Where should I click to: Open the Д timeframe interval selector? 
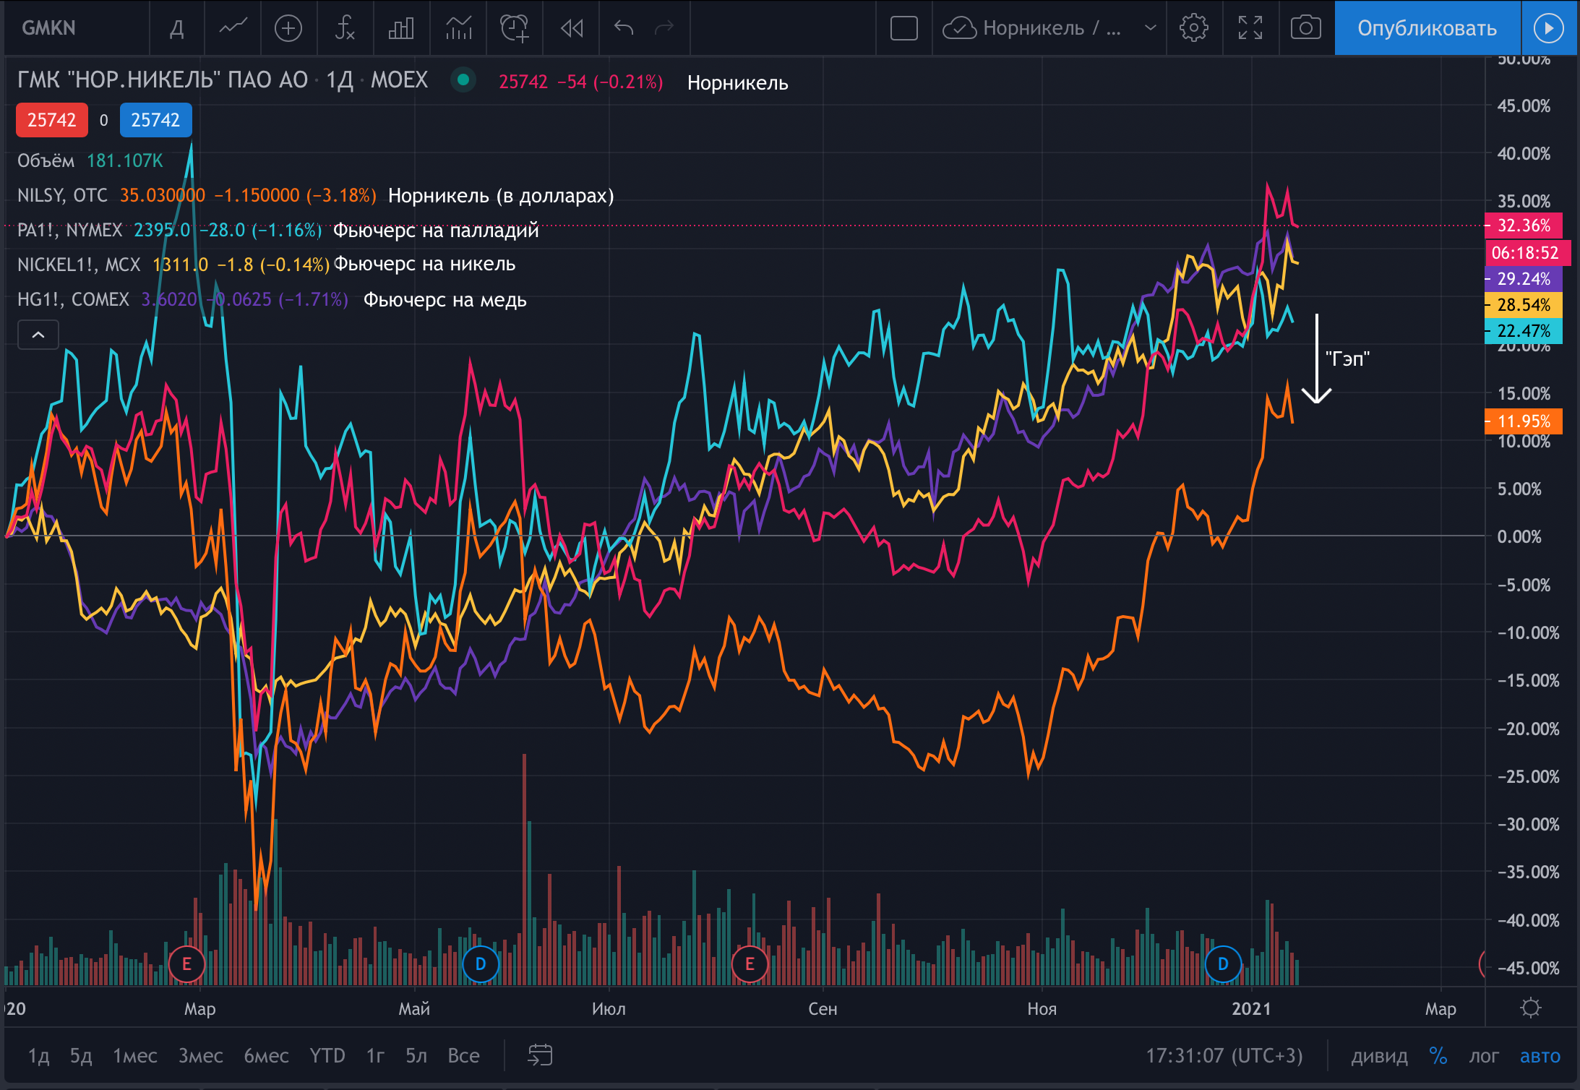(x=176, y=28)
